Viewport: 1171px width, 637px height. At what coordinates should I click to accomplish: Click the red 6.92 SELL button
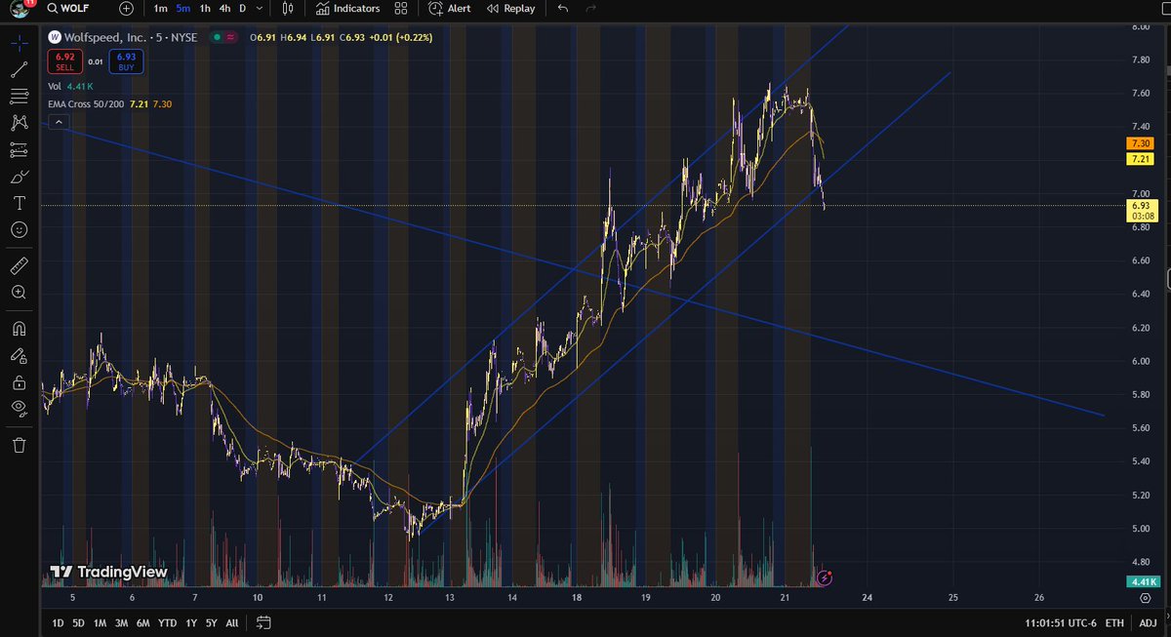pyautogui.click(x=64, y=61)
